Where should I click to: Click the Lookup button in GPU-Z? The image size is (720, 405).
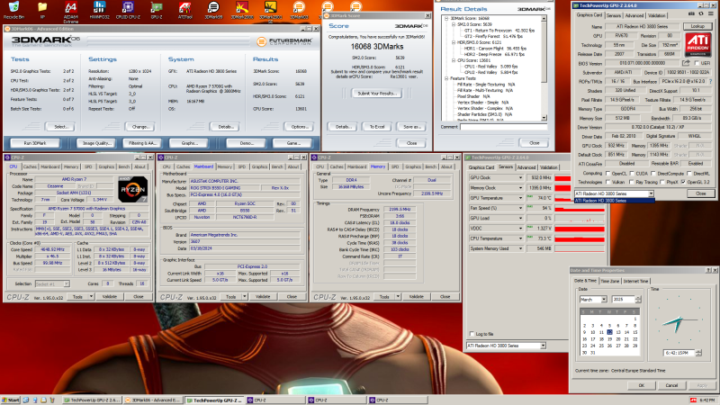click(x=697, y=27)
